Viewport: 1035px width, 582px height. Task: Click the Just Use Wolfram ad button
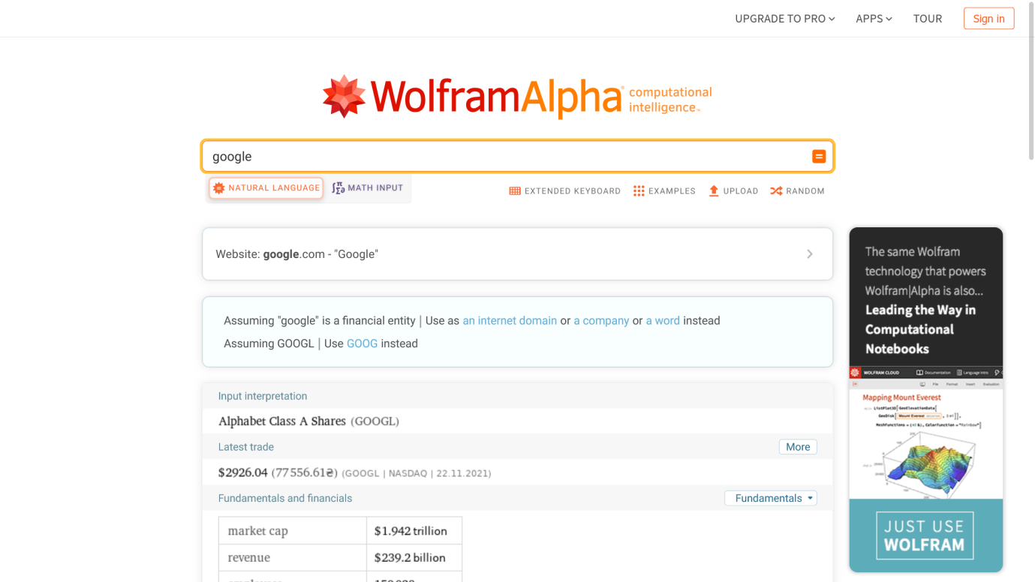(x=925, y=535)
